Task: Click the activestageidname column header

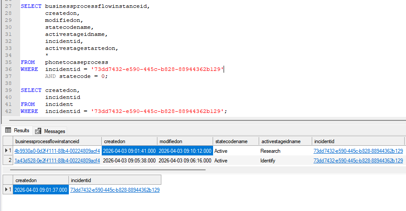Action: (x=281, y=141)
